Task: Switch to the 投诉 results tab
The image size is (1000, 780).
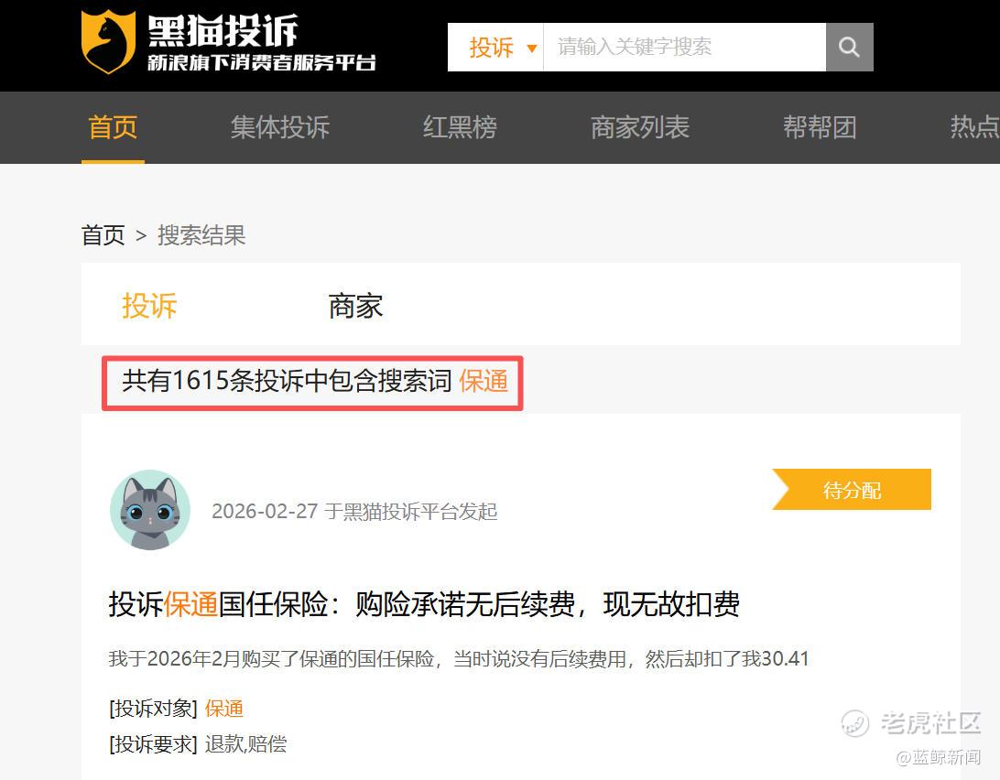Action: pyautogui.click(x=149, y=306)
